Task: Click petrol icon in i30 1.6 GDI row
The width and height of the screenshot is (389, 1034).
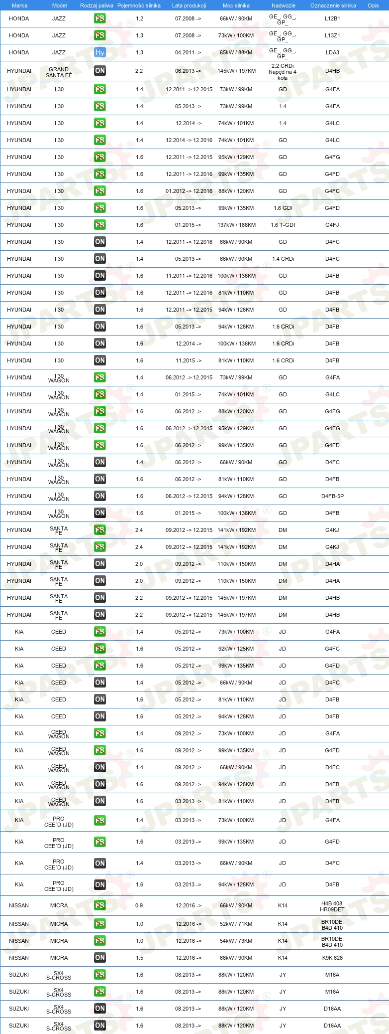Action: click(100, 208)
